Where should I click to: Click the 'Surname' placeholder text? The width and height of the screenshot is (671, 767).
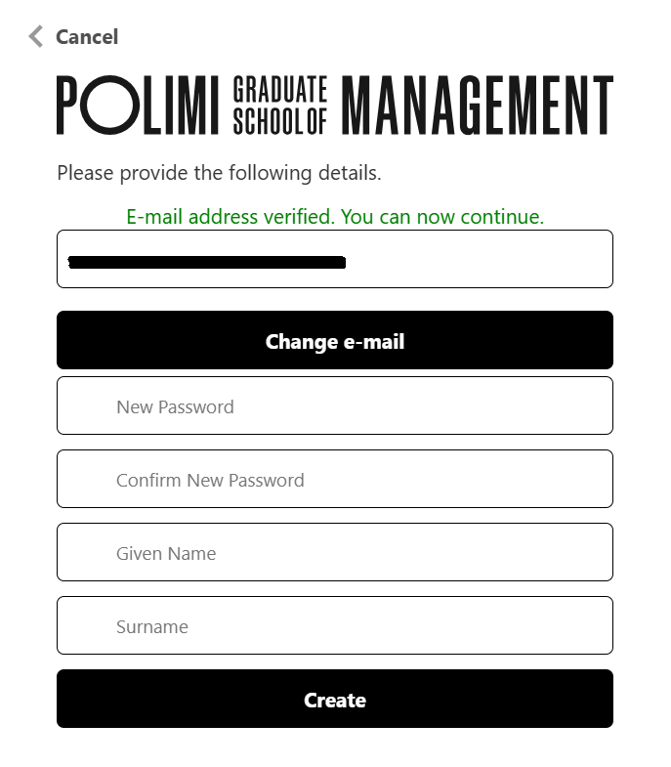[x=152, y=627]
